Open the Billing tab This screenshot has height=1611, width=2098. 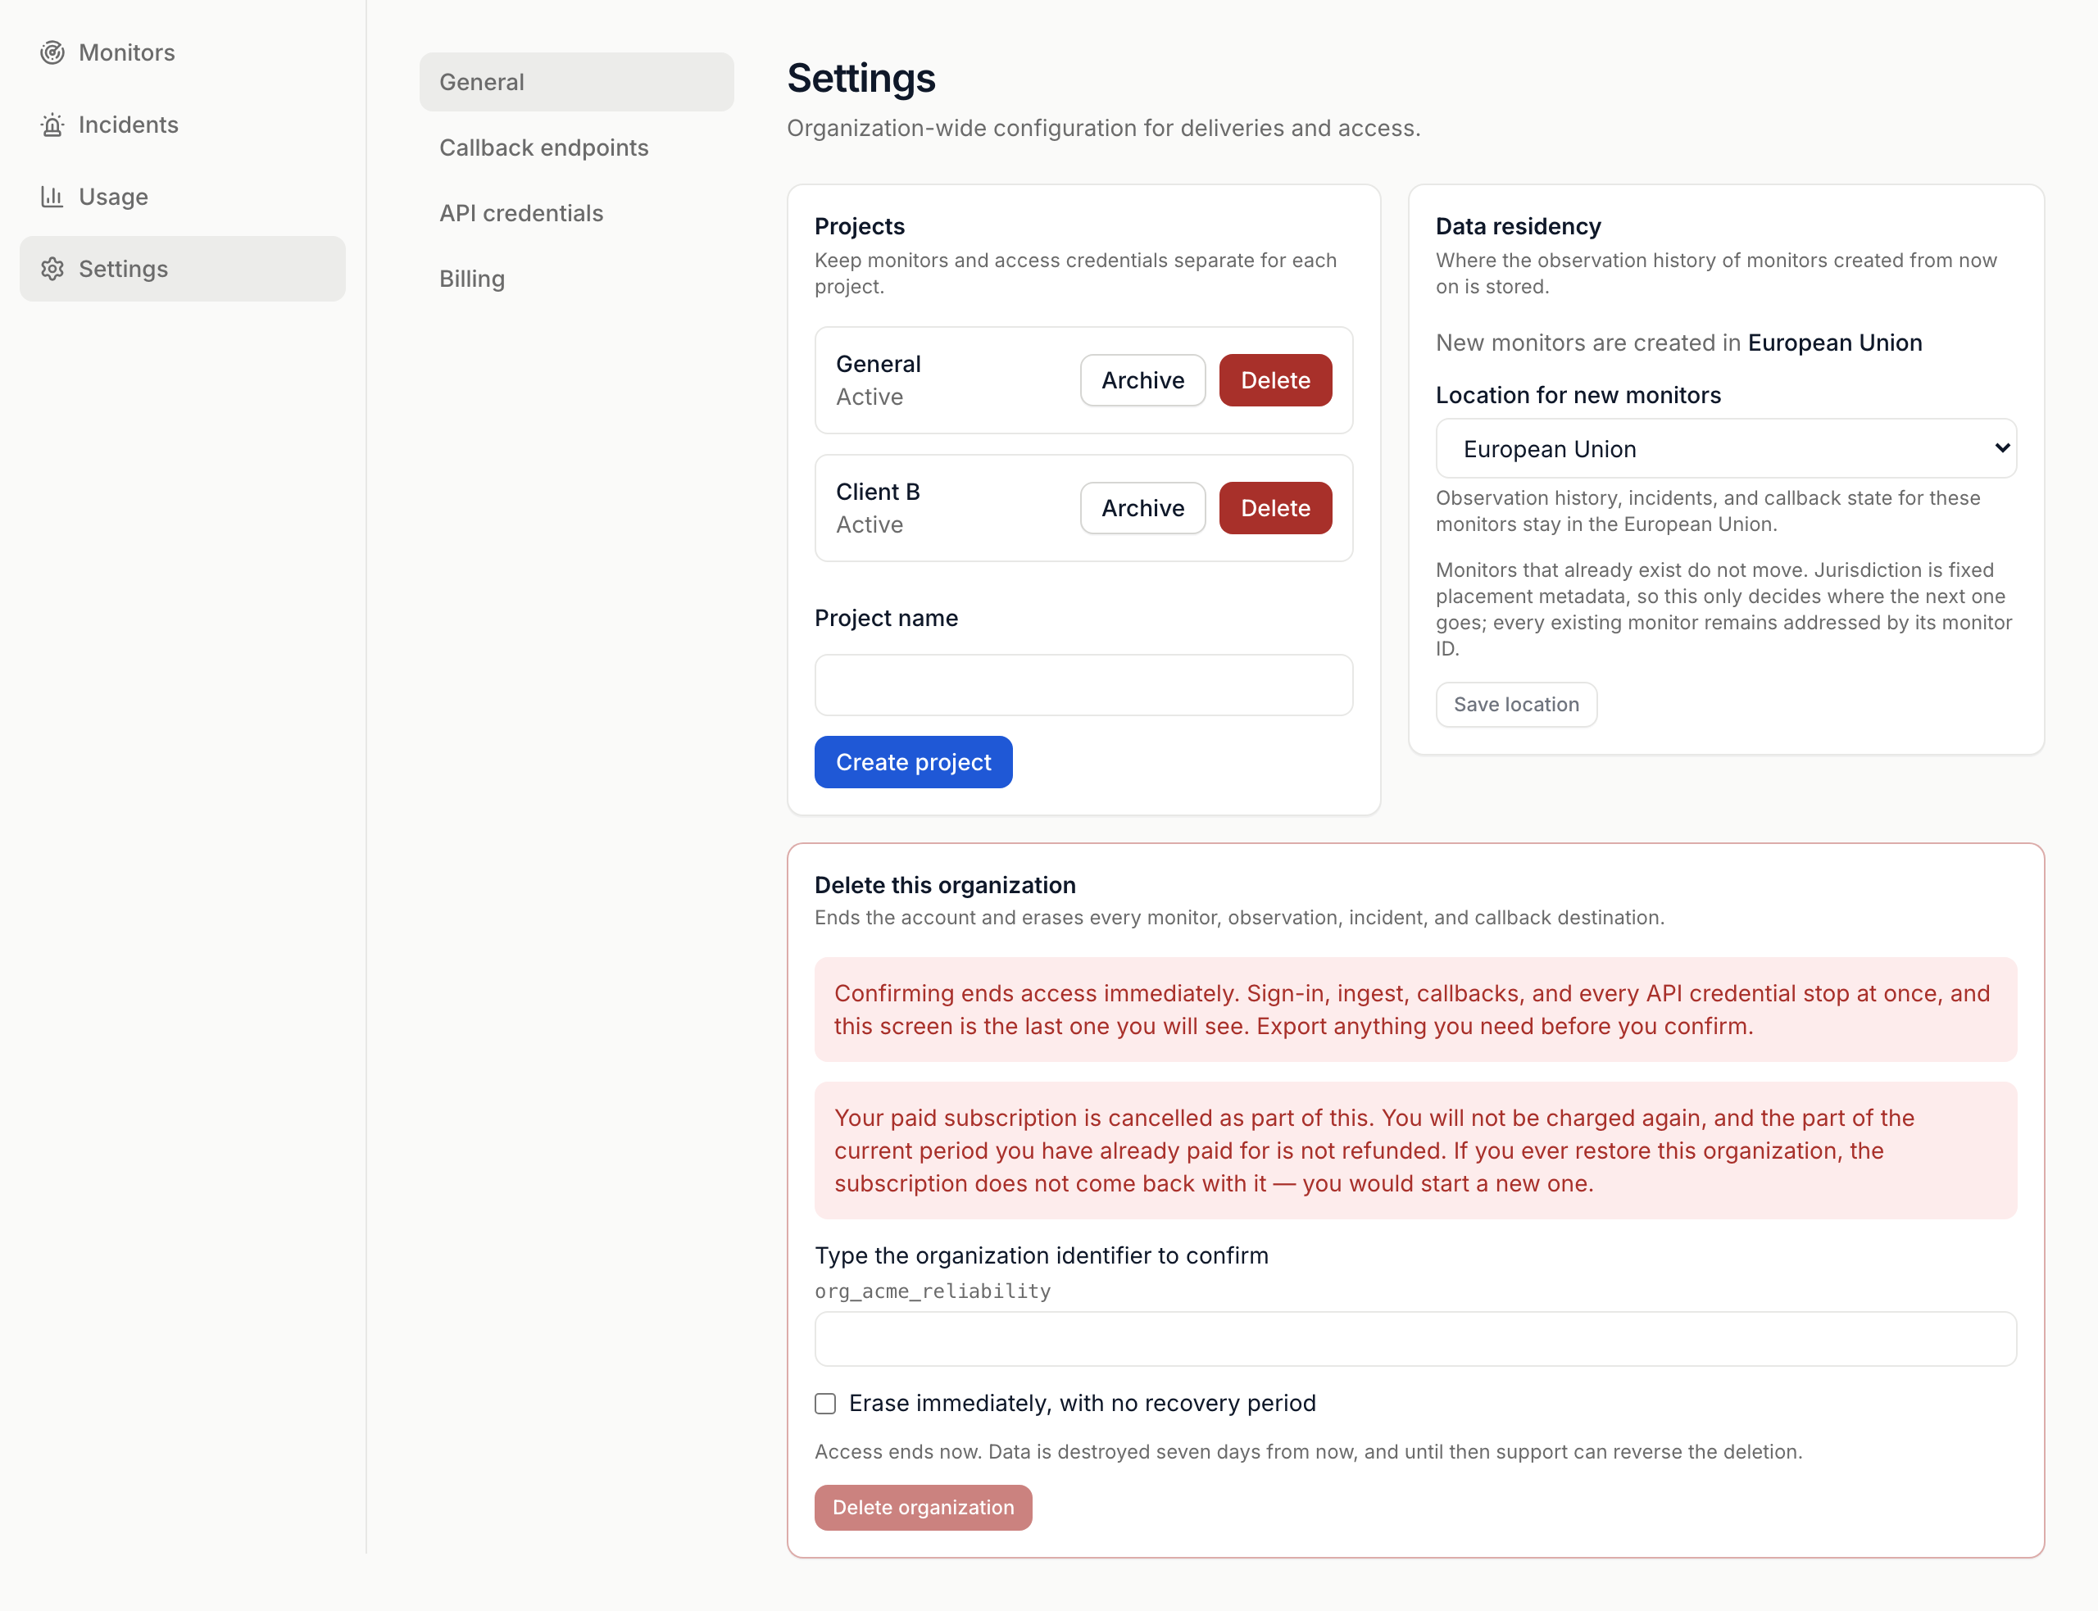pyautogui.click(x=576, y=279)
